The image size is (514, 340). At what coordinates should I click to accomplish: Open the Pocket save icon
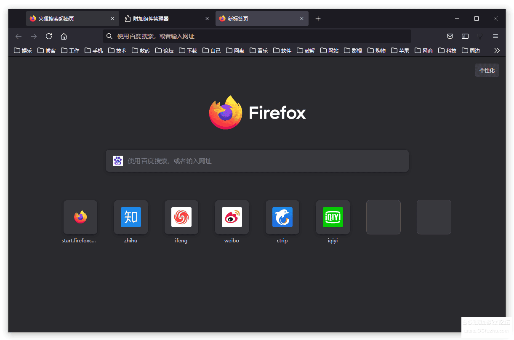pos(450,36)
